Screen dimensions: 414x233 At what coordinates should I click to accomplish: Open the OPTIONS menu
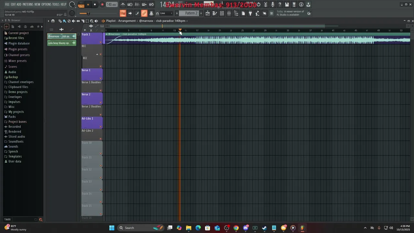tap(46, 5)
